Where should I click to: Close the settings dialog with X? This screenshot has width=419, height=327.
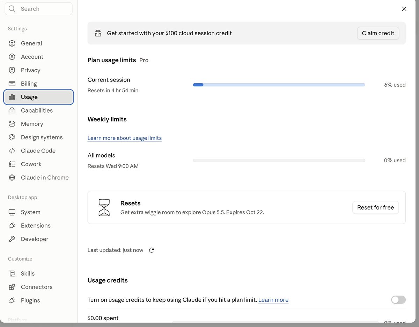click(x=404, y=9)
